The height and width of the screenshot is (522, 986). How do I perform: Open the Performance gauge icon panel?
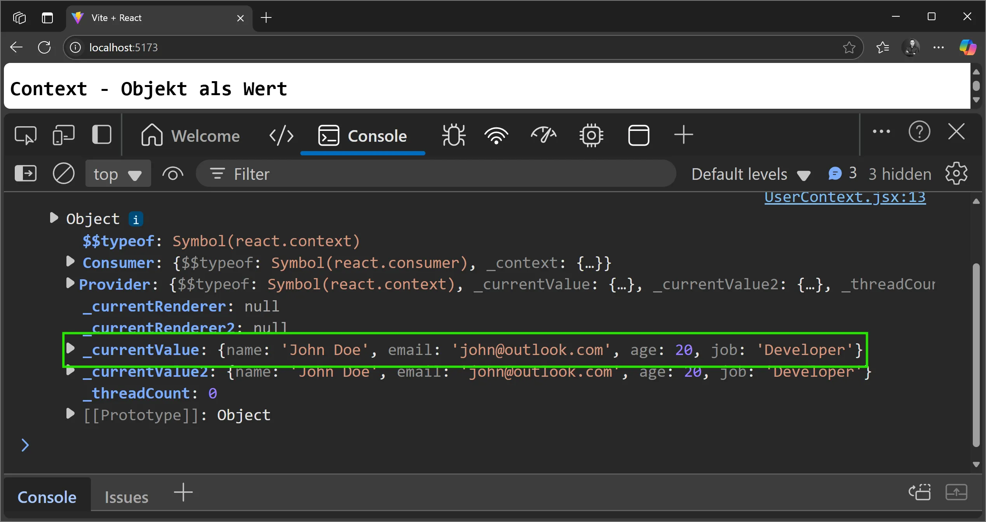coord(544,136)
